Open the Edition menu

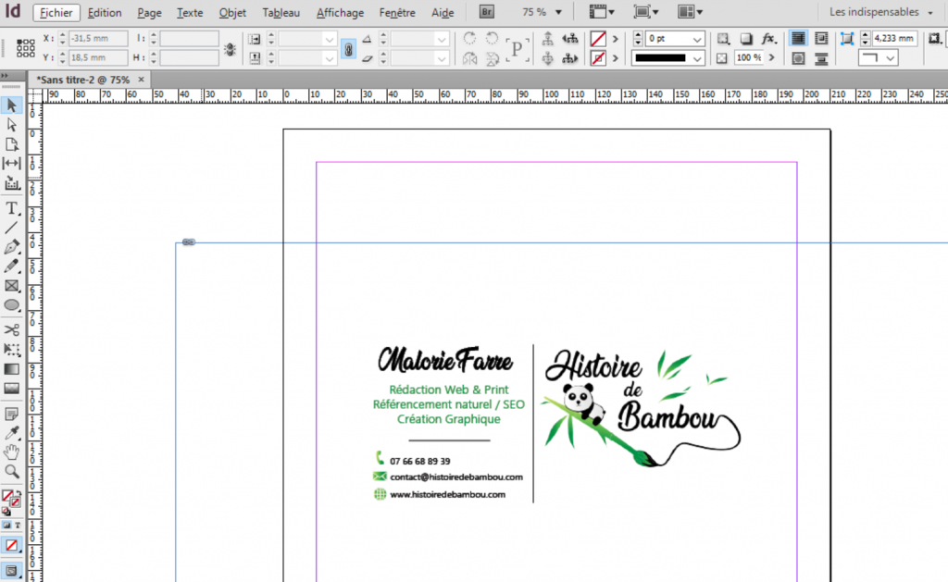[104, 13]
